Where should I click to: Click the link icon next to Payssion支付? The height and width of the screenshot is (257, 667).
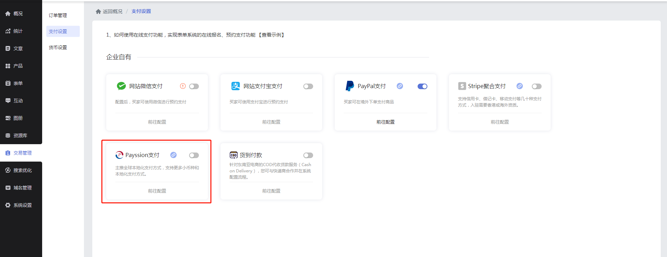coord(173,155)
